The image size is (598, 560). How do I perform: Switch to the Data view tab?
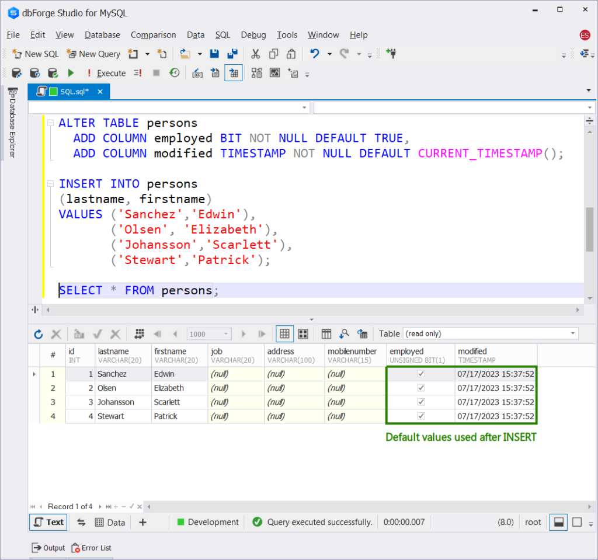click(110, 522)
